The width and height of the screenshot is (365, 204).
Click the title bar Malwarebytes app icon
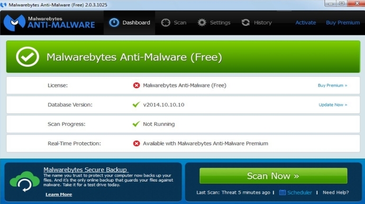pos(3,5)
